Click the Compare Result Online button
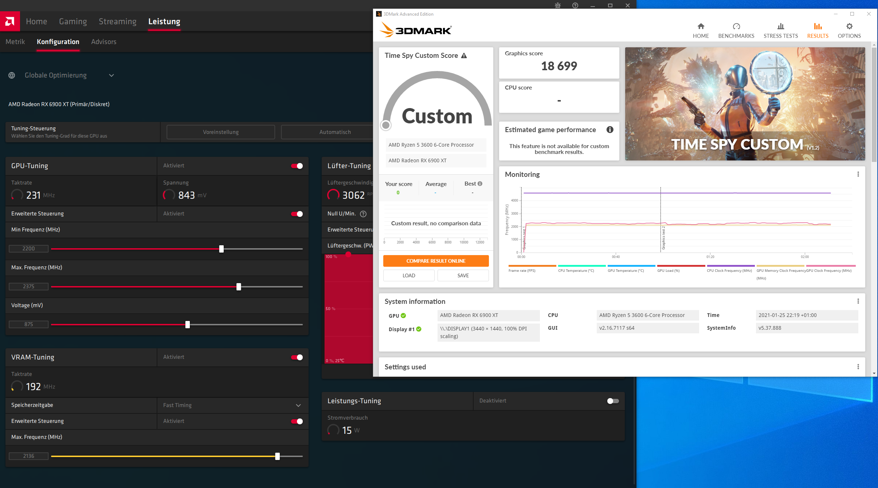Viewport: 878px width, 488px height. pyautogui.click(x=436, y=261)
